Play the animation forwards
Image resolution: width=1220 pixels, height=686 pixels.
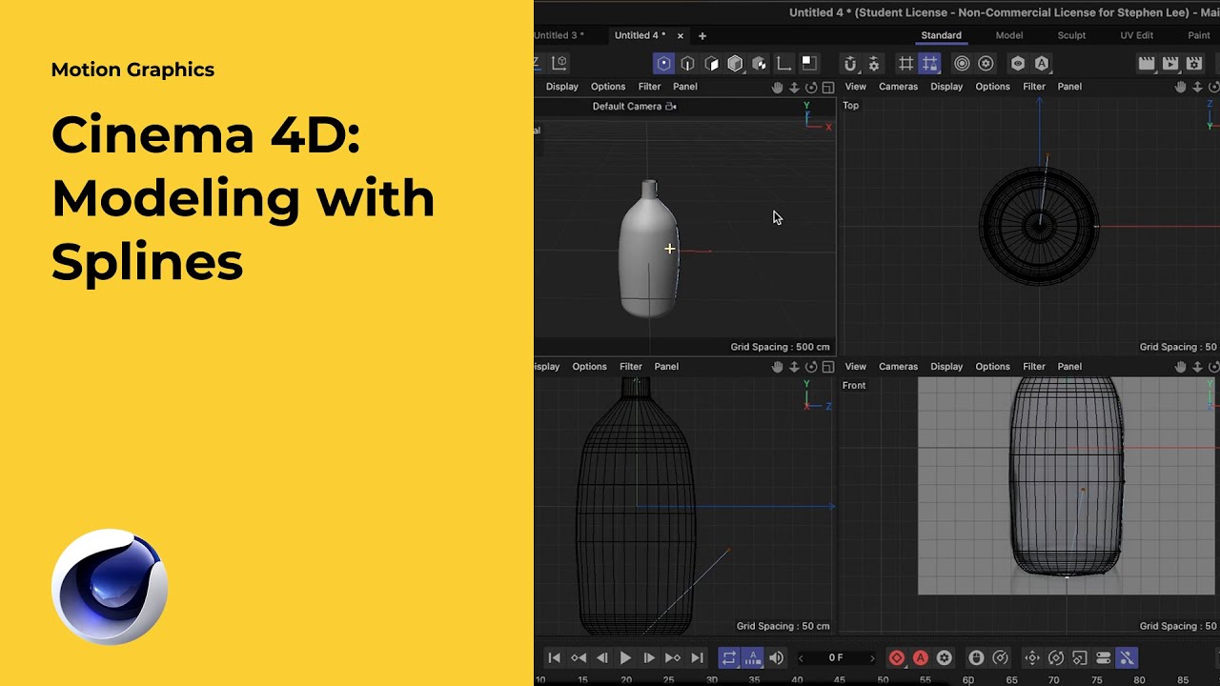[x=625, y=657]
